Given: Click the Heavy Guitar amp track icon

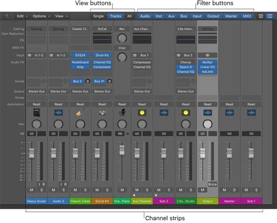Looking at the screenshot, I should (36, 112).
